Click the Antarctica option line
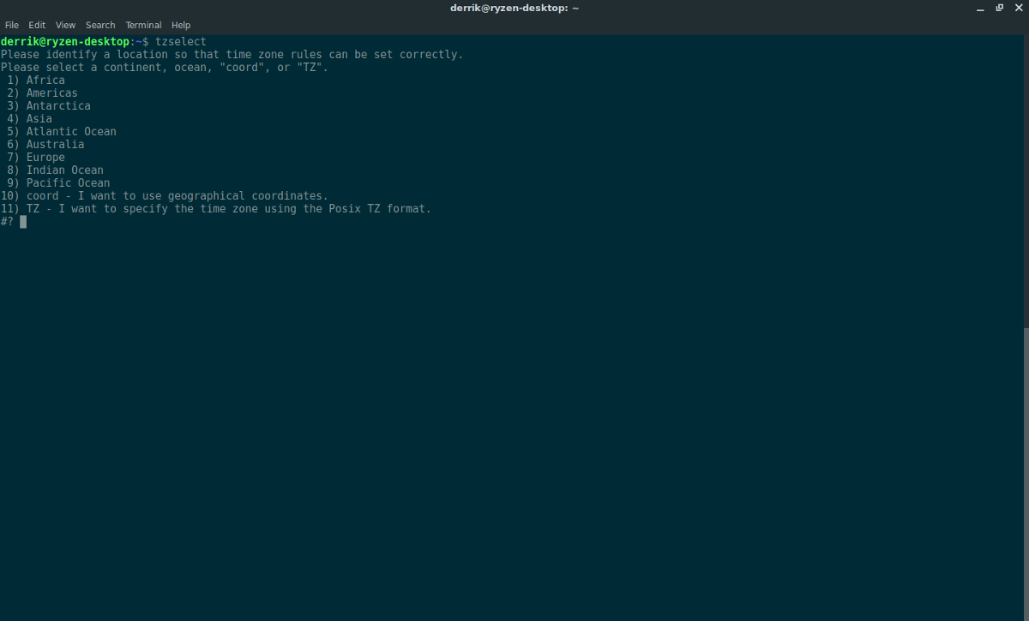 [x=58, y=106]
